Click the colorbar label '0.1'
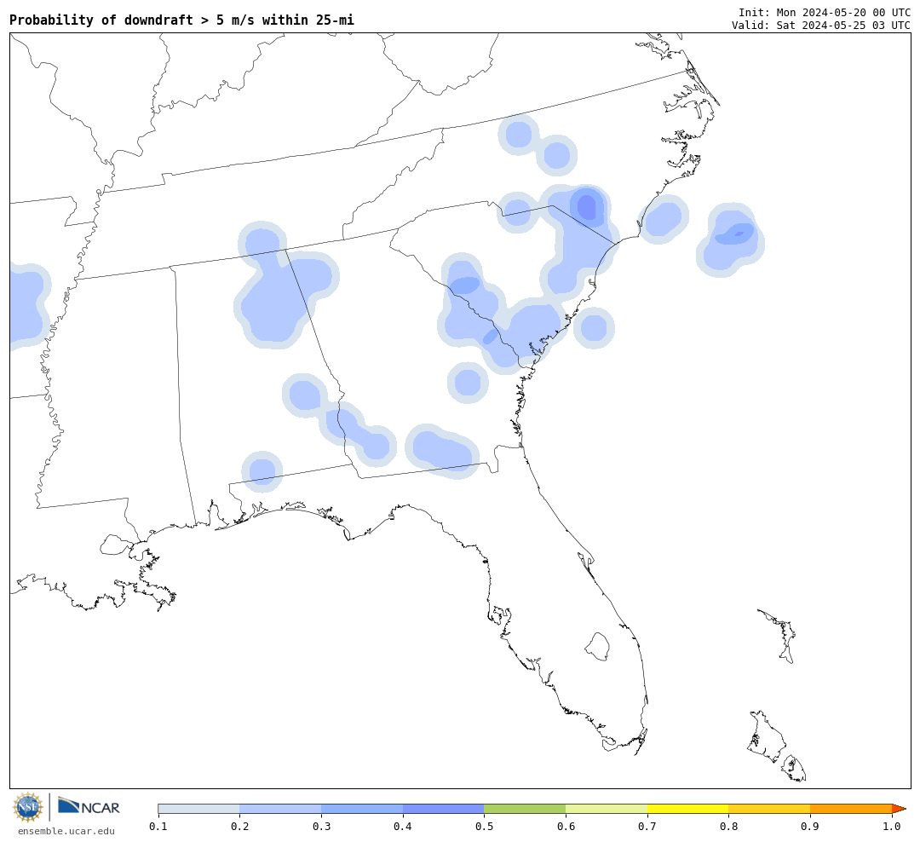Viewport: 920px width, 842px height. click(158, 827)
